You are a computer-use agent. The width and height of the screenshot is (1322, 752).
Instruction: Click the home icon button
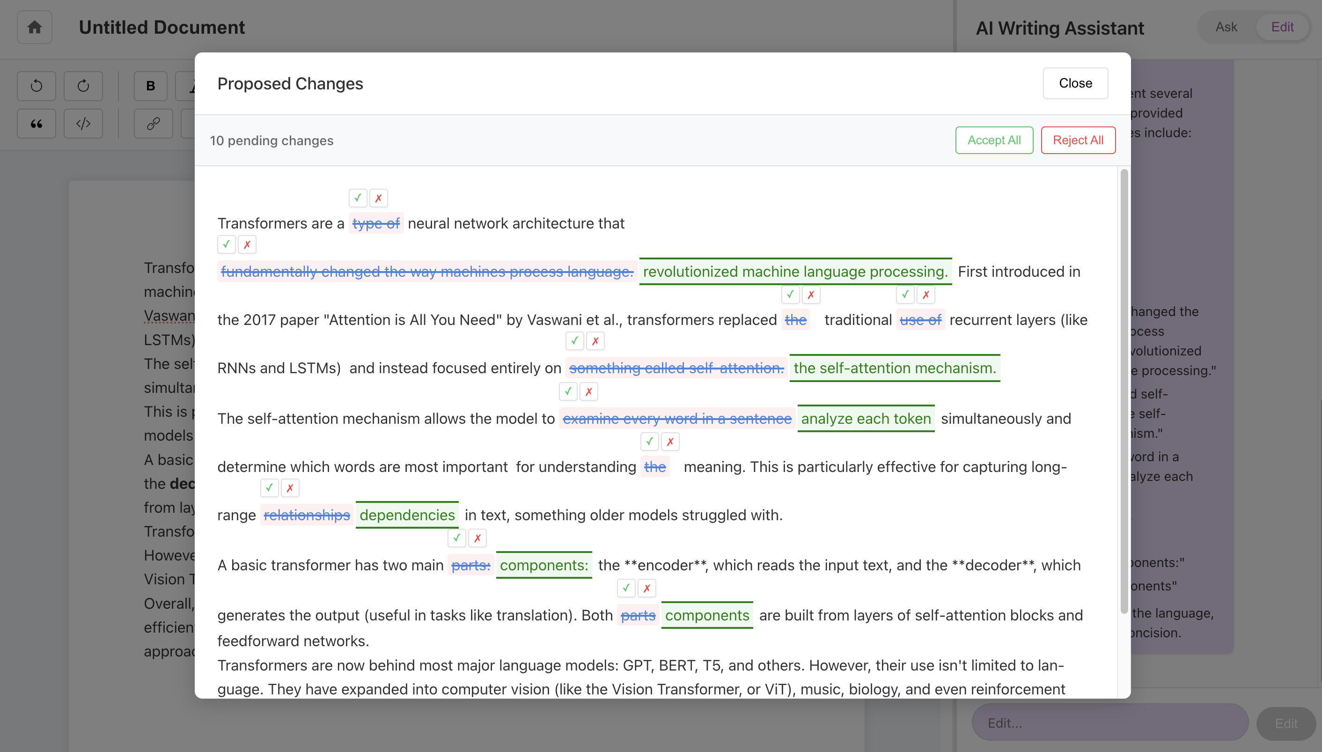point(34,27)
